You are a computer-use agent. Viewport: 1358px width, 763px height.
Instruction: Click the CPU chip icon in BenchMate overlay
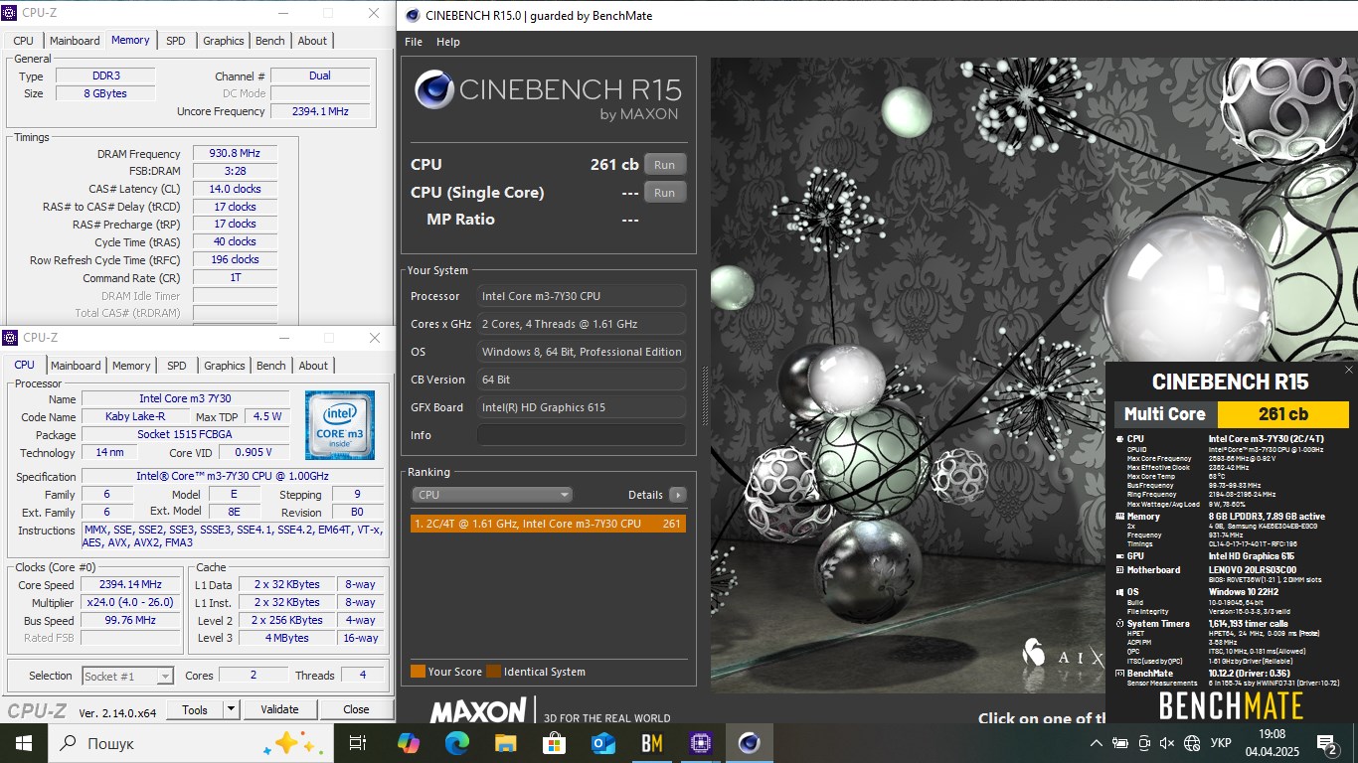(x=1119, y=438)
